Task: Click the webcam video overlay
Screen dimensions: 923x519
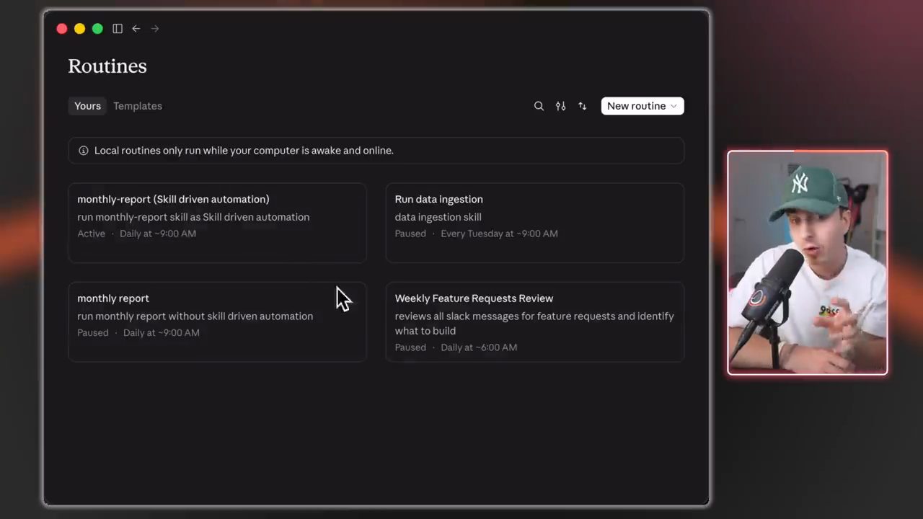Action: [808, 262]
